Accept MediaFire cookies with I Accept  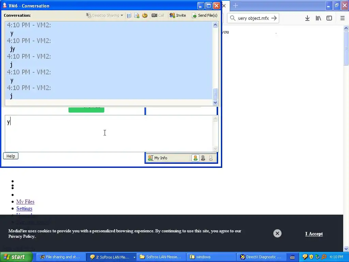(314, 234)
